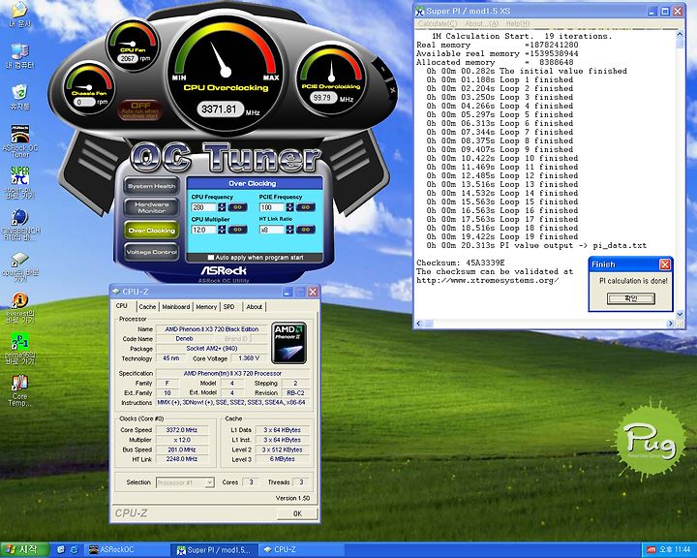Switch to the Cache tab in CPU-Z
Screen dimensions: 697x558
pyautogui.click(x=147, y=306)
